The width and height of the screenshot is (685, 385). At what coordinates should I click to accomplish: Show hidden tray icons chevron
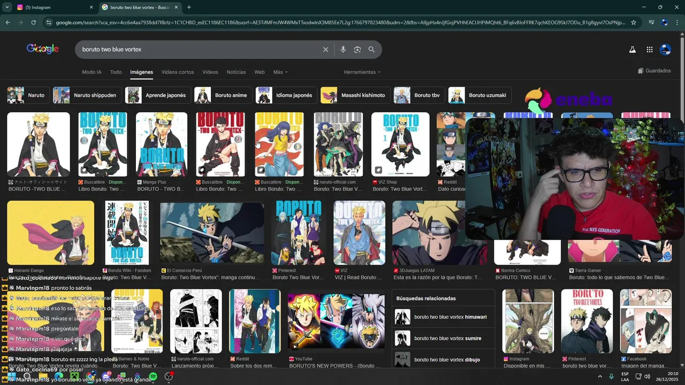pos(599,376)
